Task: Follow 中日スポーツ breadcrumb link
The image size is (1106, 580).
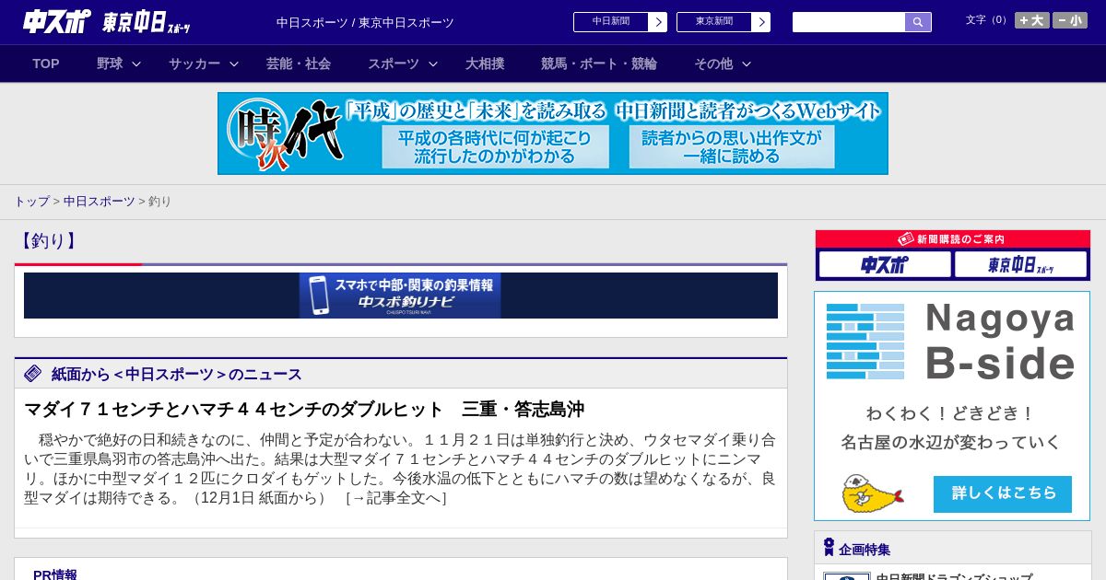Action: (100, 201)
